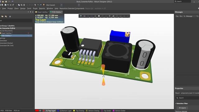Screen dimensions: 199x112
Task: Click the copy icon in the main toolbar
Action: point(19,5)
